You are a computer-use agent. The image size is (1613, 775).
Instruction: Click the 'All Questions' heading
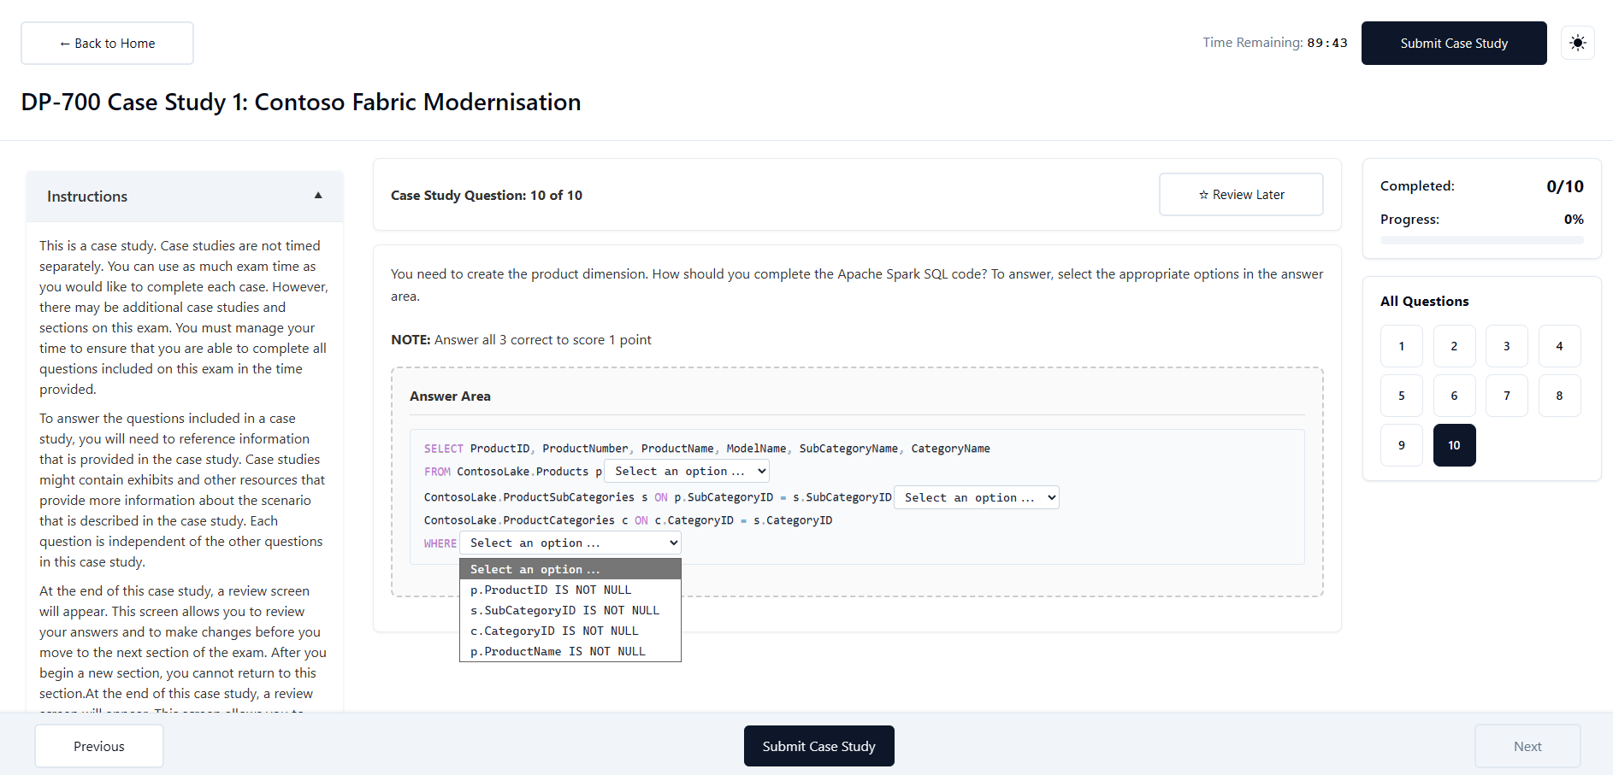coord(1424,301)
